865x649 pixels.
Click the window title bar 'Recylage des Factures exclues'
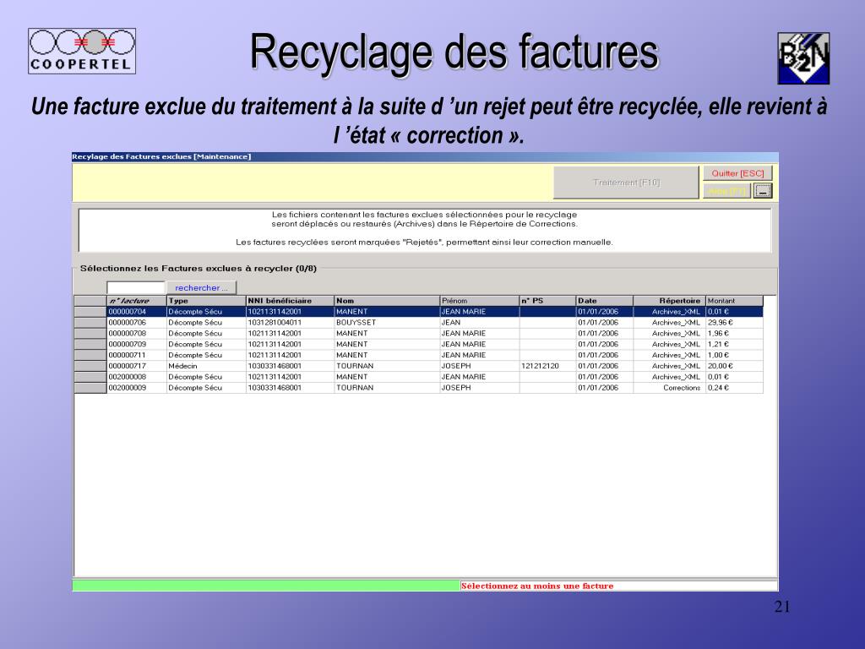point(426,156)
